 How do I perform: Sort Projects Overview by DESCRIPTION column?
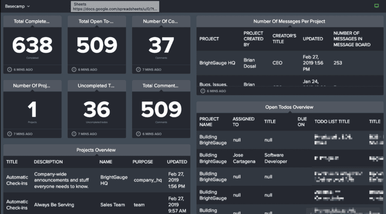coord(48,162)
